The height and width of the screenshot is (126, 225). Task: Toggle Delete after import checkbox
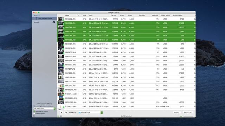(x=34, y=111)
